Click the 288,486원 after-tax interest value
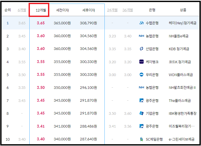 pos(88,126)
